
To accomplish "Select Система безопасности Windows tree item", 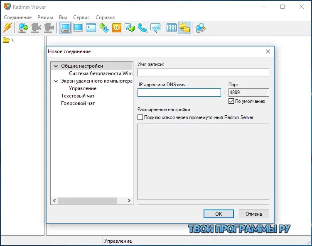I will (x=101, y=73).
